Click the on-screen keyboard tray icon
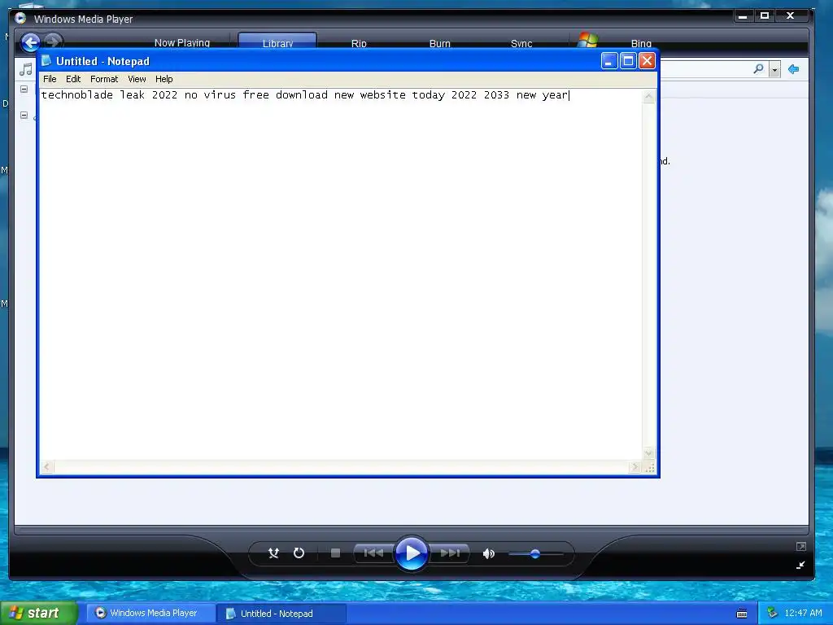This screenshot has width=833, height=625. 742,614
